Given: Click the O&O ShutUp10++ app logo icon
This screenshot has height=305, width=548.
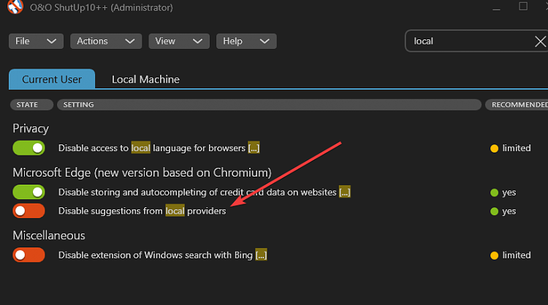Looking at the screenshot, I should click(x=15, y=7).
